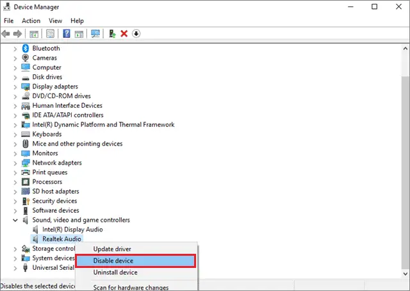Click the update driver toolbar icon

112,34
